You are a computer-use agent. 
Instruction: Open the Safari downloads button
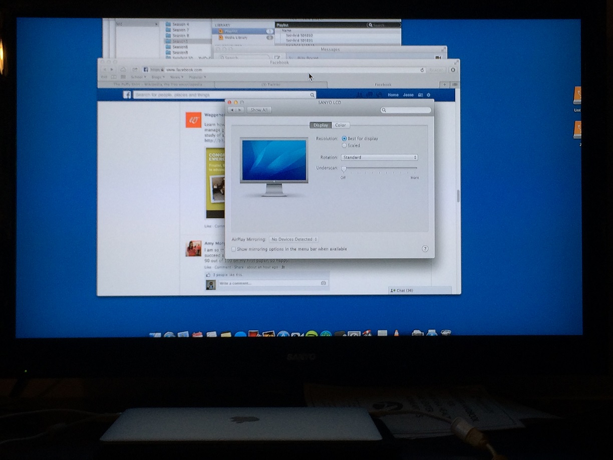point(453,70)
